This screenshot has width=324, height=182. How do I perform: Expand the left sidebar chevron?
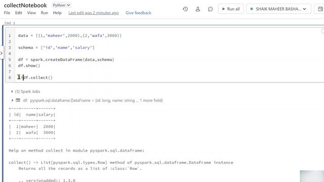[2, 53]
